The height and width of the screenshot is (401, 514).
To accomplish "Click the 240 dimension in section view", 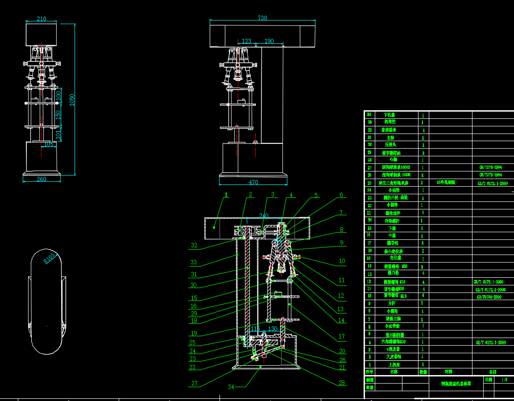I will [x=264, y=216].
